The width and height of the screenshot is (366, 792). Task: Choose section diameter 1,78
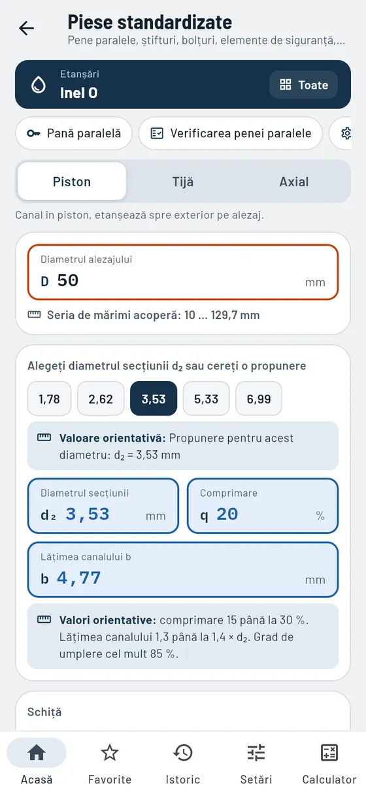point(49,399)
